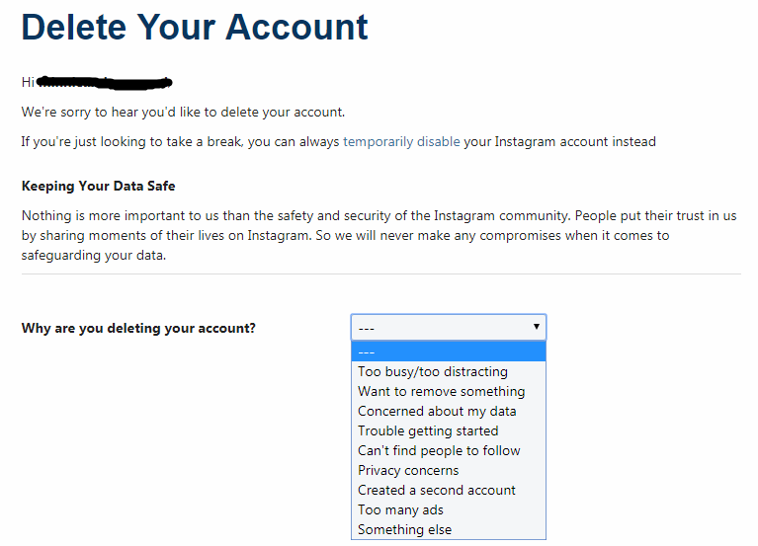Choose 'Created a second account' reason
This screenshot has width=758, height=546.
click(449, 491)
